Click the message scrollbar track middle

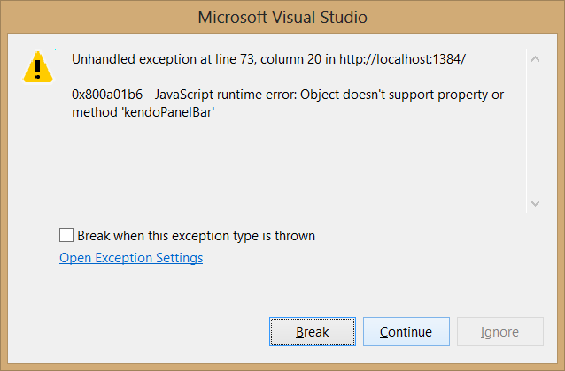534,131
